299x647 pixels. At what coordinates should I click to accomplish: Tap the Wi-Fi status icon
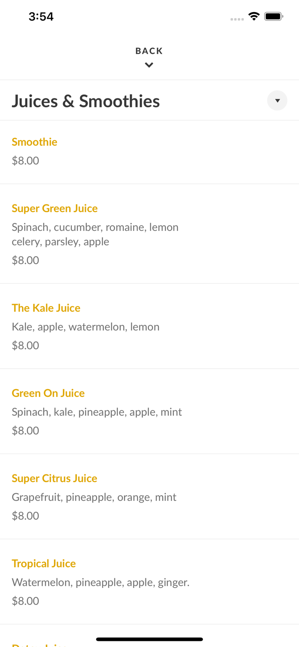(x=254, y=16)
